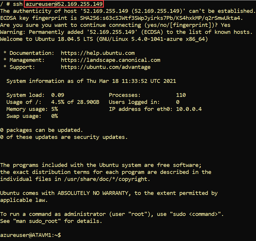Click the Swap usage 0% value

pos(54,116)
